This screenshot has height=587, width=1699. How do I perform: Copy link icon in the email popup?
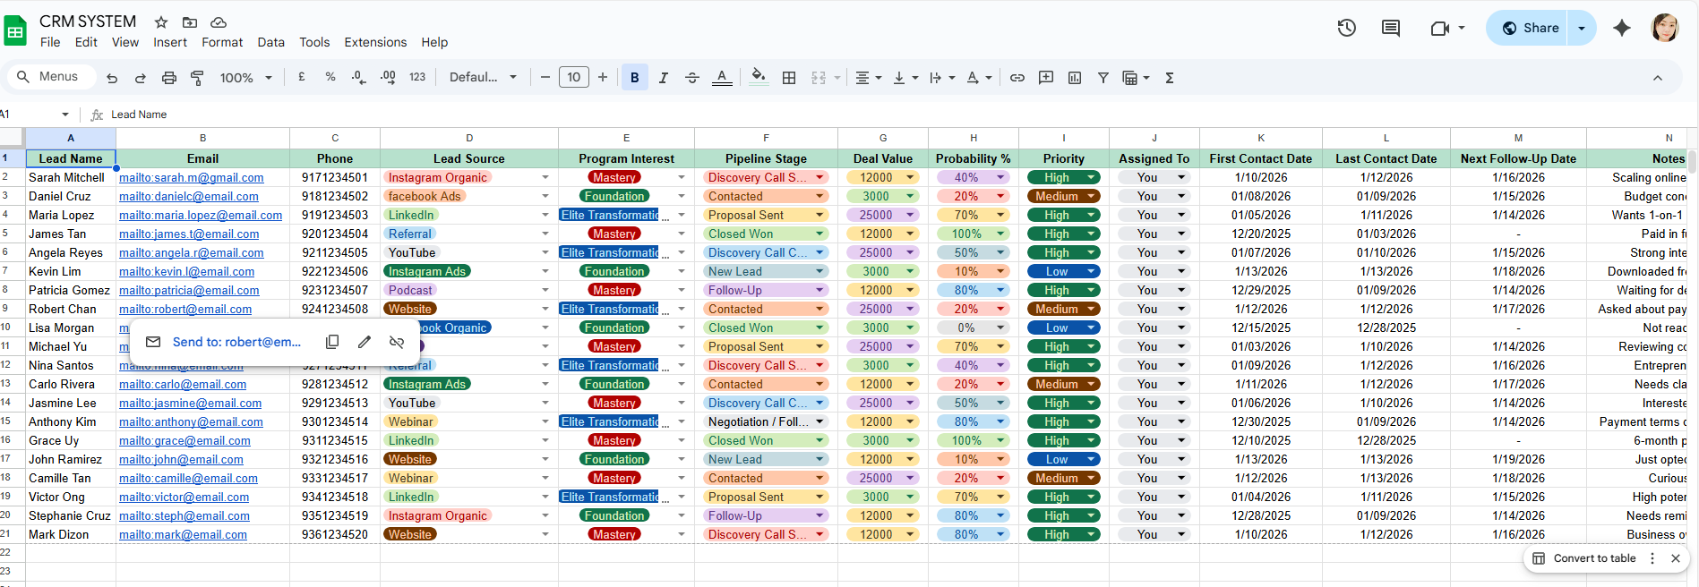(x=332, y=342)
